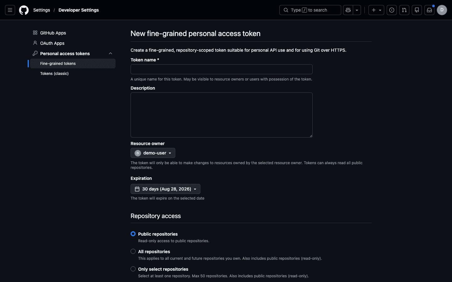This screenshot has height=282, width=452.
Task: Click the calendar icon in Expiration
Action: coord(137,189)
